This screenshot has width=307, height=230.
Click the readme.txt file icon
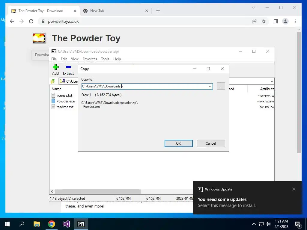[x=53, y=107]
